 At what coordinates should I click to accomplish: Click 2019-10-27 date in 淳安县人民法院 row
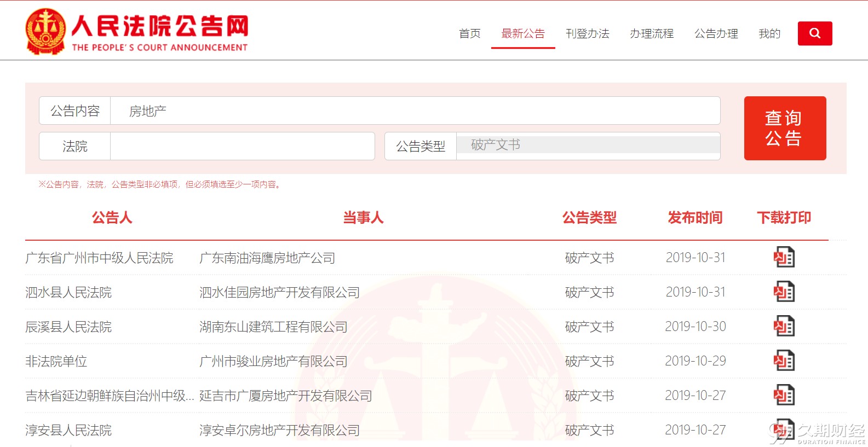pyautogui.click(x=695, y=430)
